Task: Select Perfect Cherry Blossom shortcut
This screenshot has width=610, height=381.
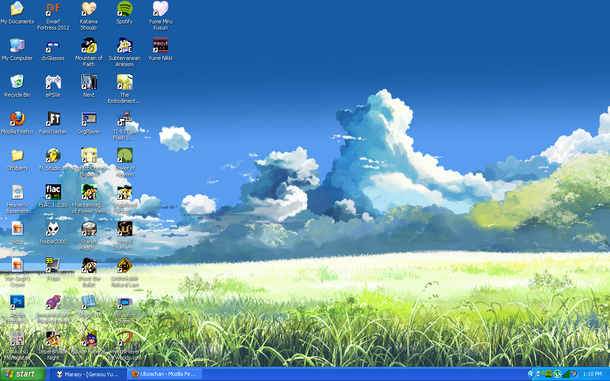Action: tap(89, 155)
